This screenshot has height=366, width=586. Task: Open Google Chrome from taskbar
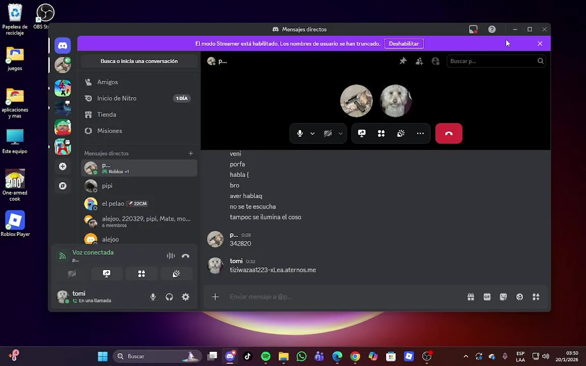coord(355,356)
